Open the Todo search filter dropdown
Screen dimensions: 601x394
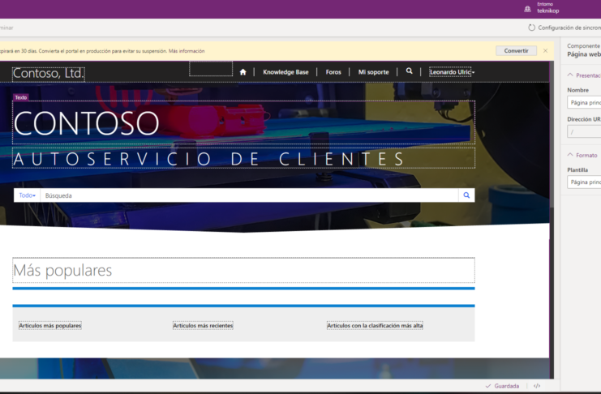pos(27,195)
